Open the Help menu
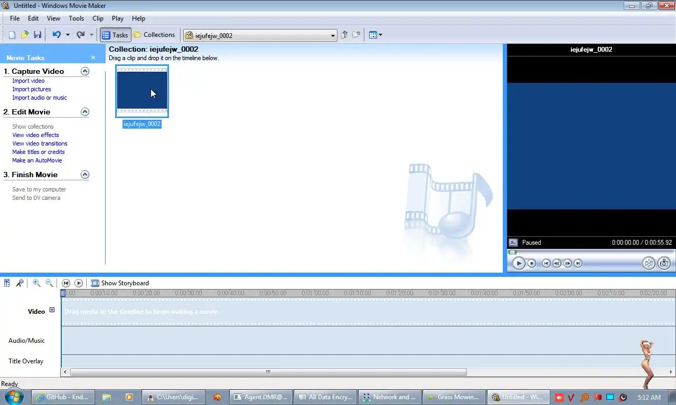 click(x=138, y=18)
